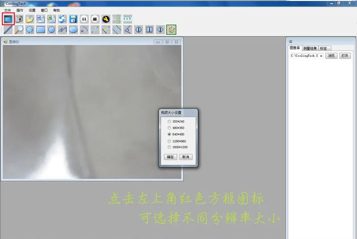The width and height of the screenshot is (357, 239).
Task: Click the refresh arrows image icon
Action: [x=62, y=19]
